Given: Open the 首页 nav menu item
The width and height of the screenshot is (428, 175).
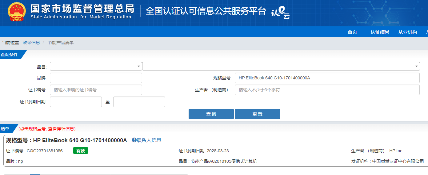Looking at the screenshot, I should [352, 32].
